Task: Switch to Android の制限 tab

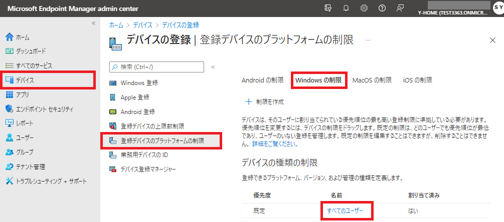Action: [263, 80]
